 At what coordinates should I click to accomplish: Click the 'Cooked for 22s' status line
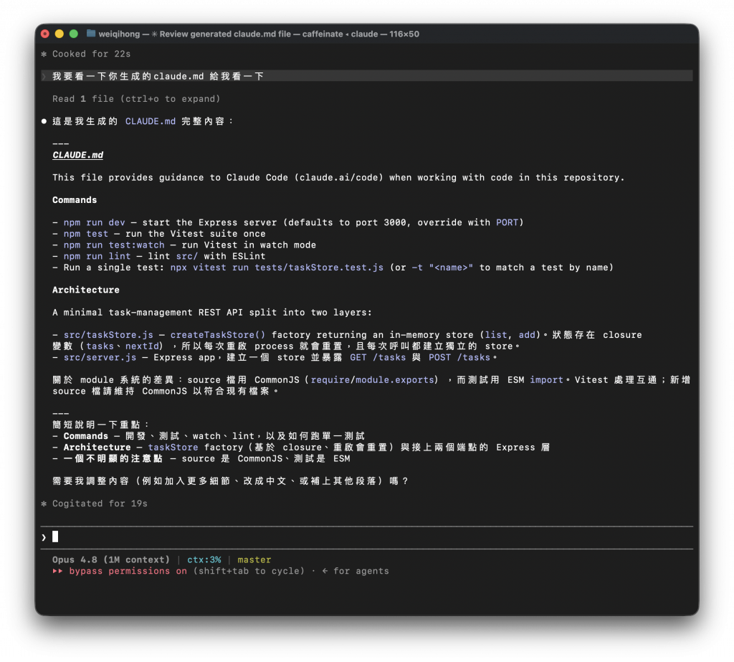(91, 54)
